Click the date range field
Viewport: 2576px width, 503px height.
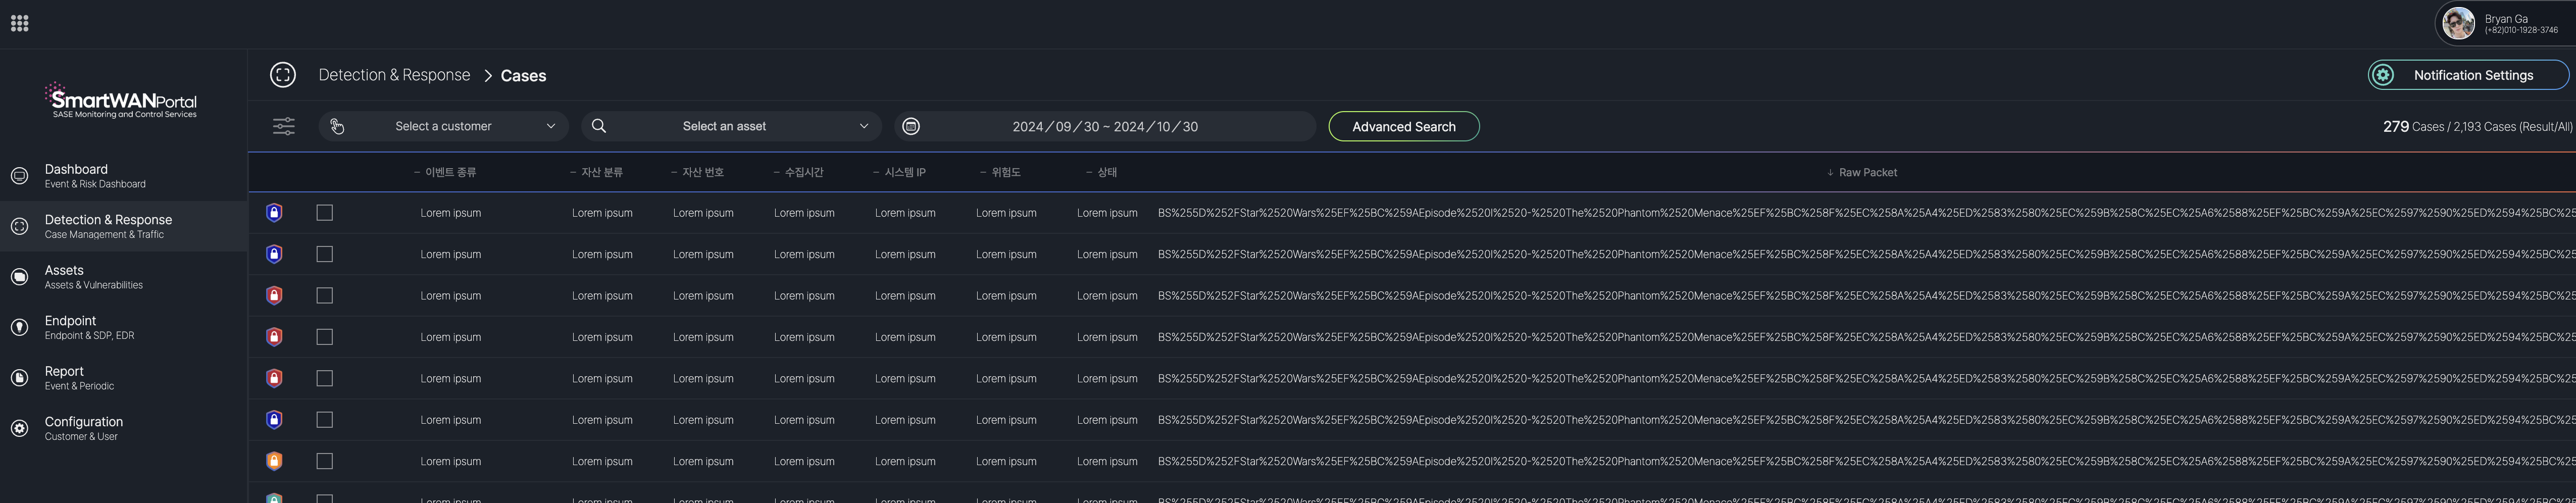1104,127
